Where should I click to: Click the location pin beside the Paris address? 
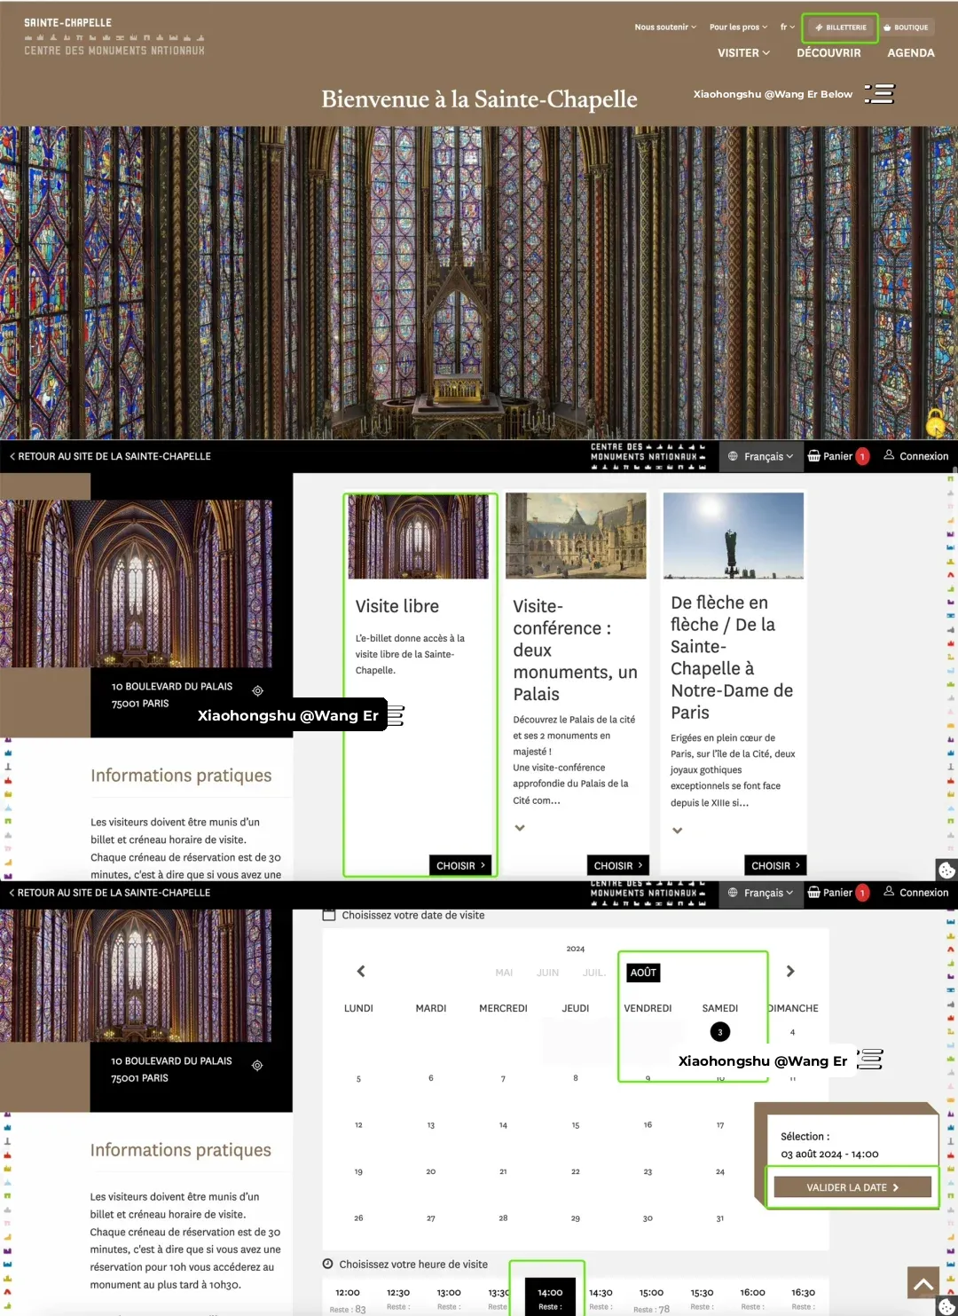point(257,692)
